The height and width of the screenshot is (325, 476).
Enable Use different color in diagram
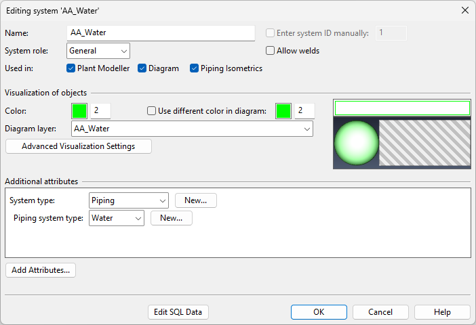pyautogui.click(x=152, y=111)
